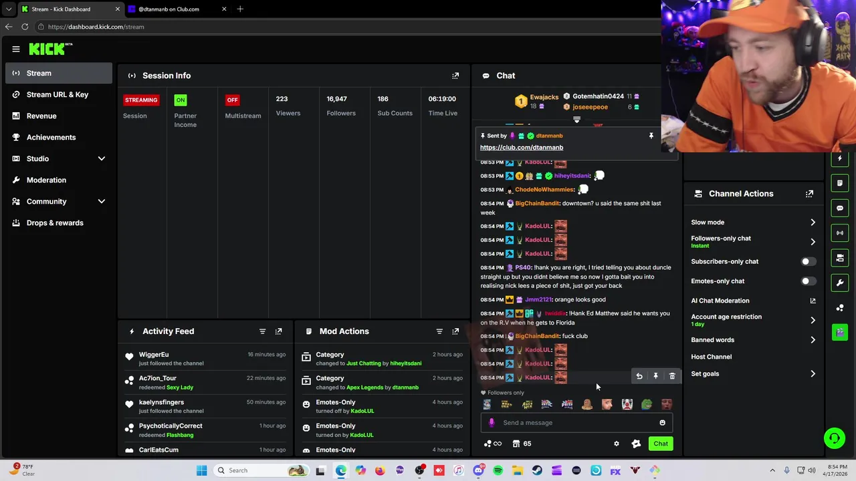Click the green Chat send button
Screen dimensions: 856x481
coord(661,444)
